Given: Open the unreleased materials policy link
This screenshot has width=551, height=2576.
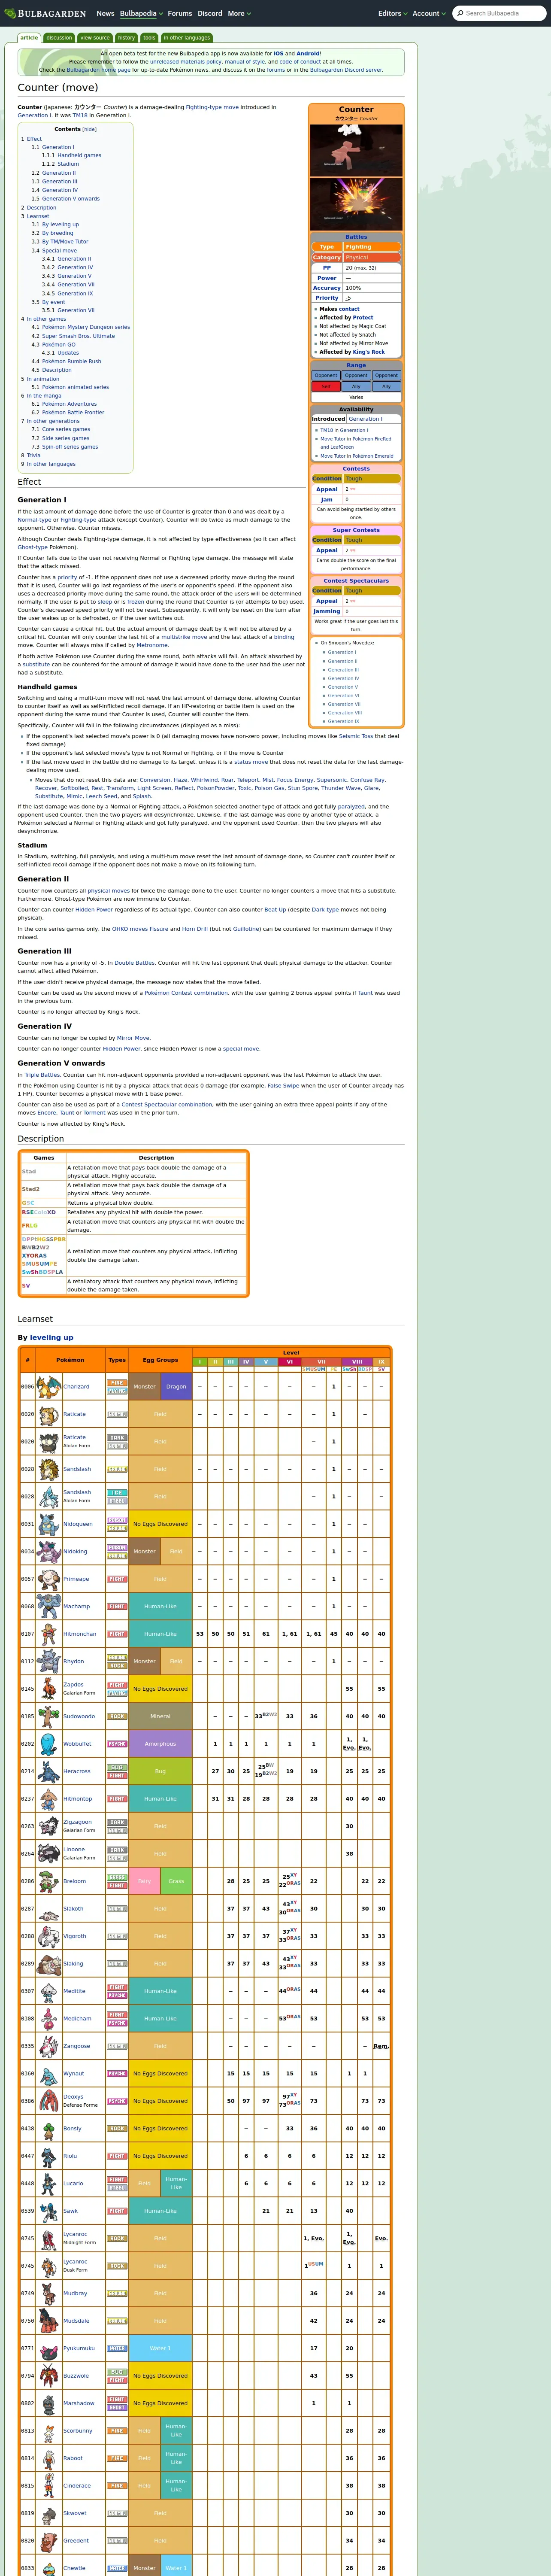Looking at the screenshot, I should point(186,62).
